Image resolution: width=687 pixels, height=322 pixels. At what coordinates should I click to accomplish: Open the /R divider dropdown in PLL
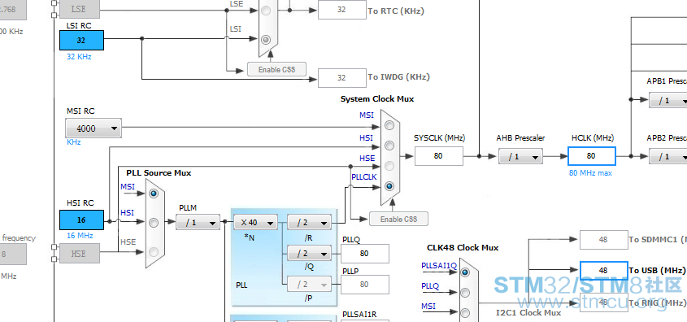(x=309, y=223)
